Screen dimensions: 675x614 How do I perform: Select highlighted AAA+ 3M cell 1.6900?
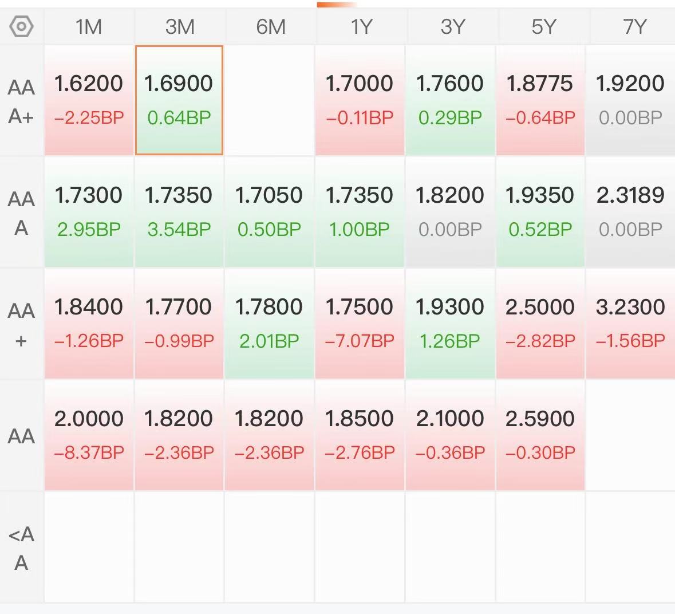point(179,100)
